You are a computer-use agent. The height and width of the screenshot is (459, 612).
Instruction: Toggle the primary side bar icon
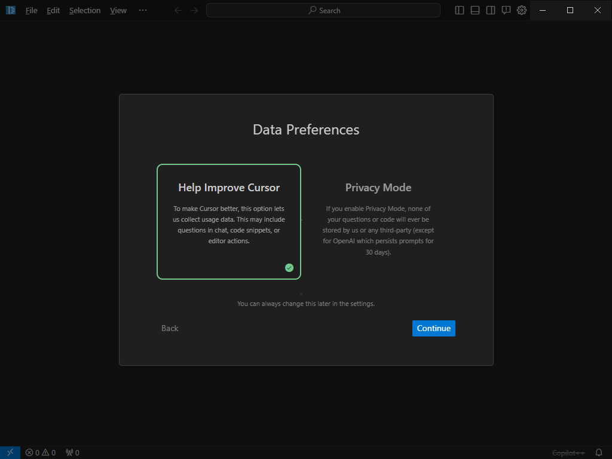tap(460, 11)
